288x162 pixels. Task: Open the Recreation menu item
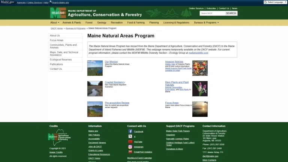tap(117, 22)
